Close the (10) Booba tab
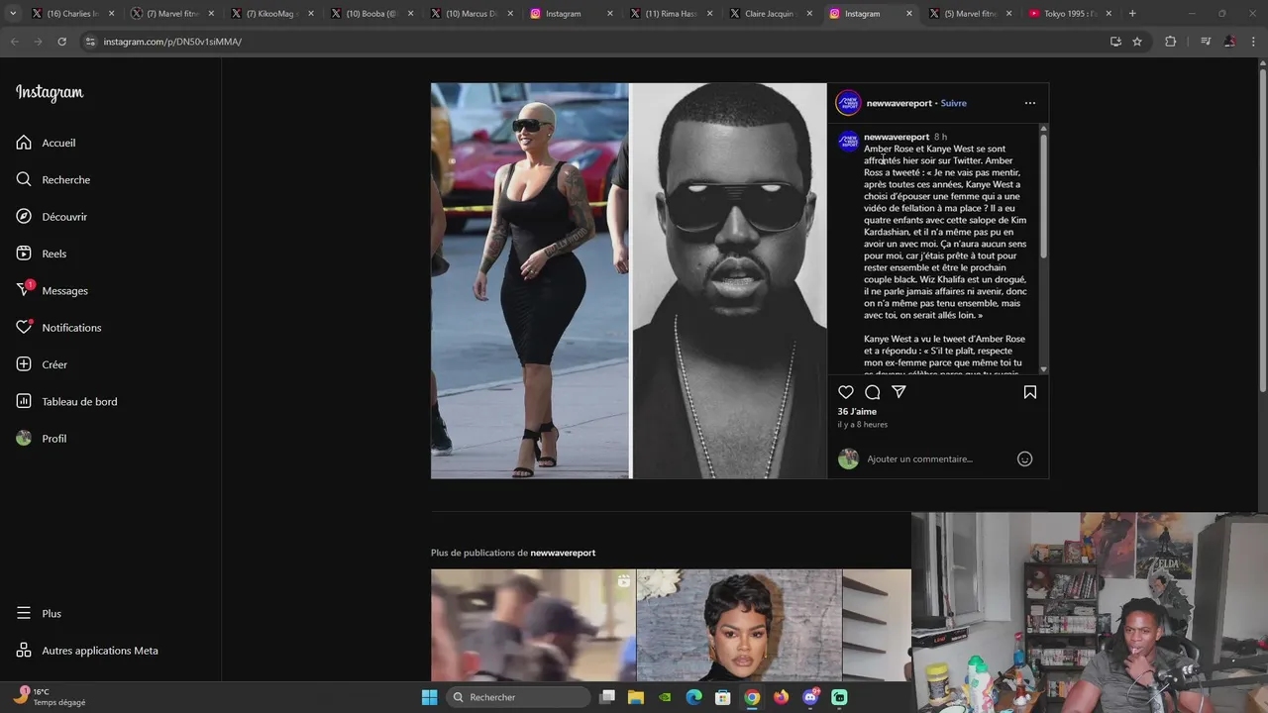 (x=410, y=14)
